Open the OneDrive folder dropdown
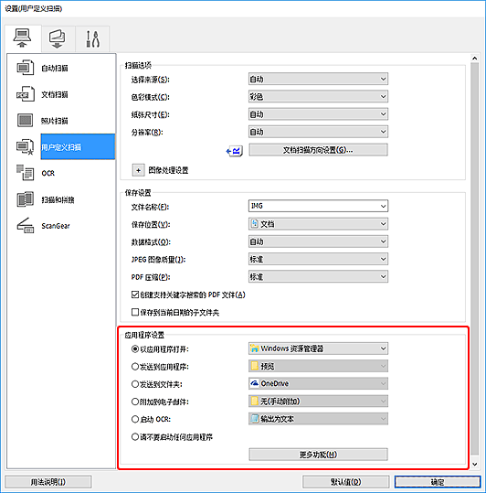The width and height of the screenshot is (486, 493). 318,383
